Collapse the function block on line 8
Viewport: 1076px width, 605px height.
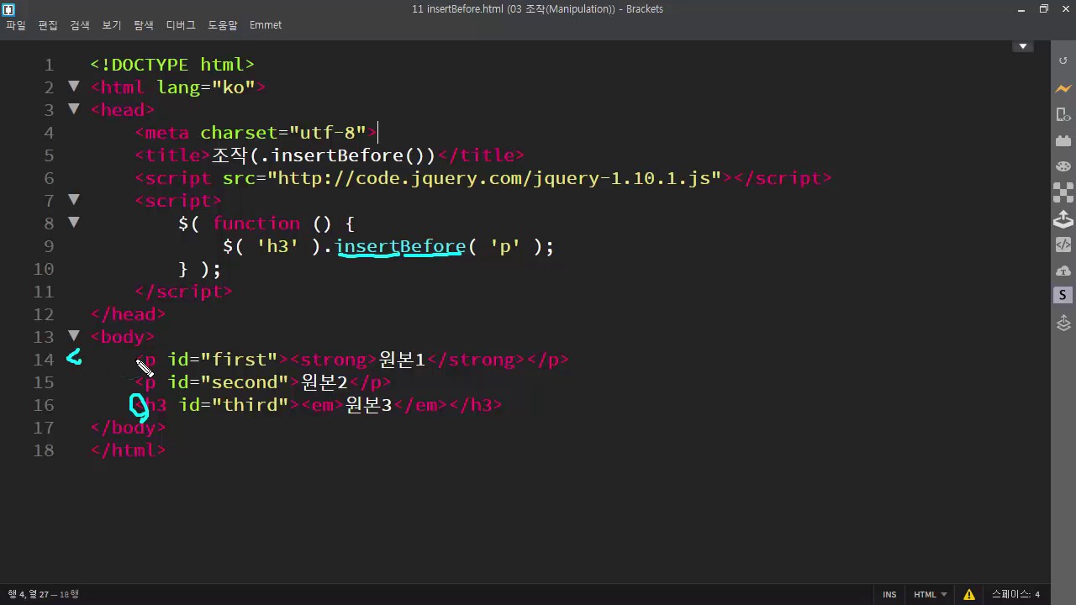click(x=74, y=222)
